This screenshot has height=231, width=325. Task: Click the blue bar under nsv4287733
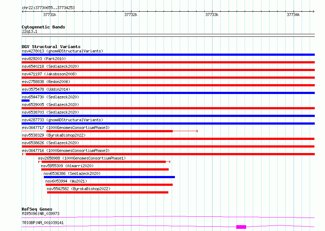[168, 124]
